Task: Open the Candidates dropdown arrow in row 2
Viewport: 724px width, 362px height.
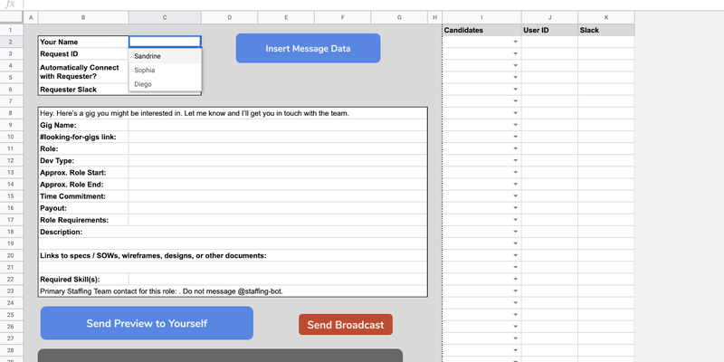Action: pos(515,43)
